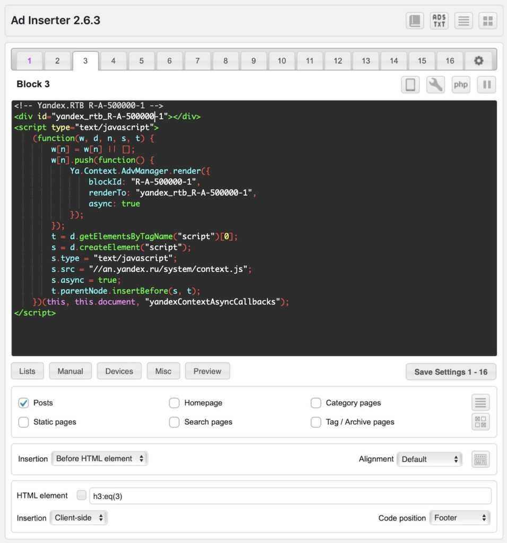Viewport: 507px width, 543px height.
Task: Select block tab 12
Action: tap(338, 60)
